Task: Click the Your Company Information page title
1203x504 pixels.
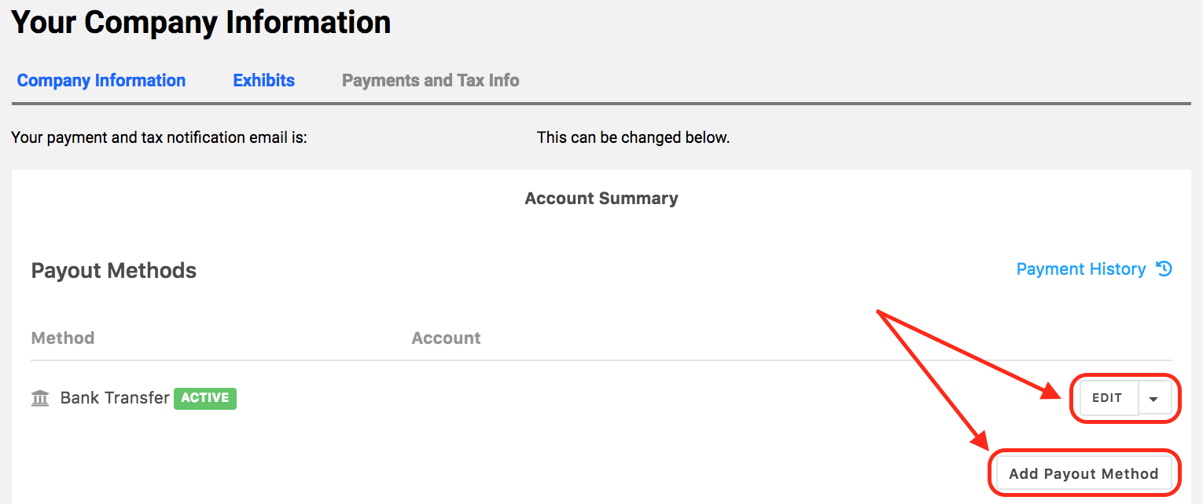Action: click(201, 23)
